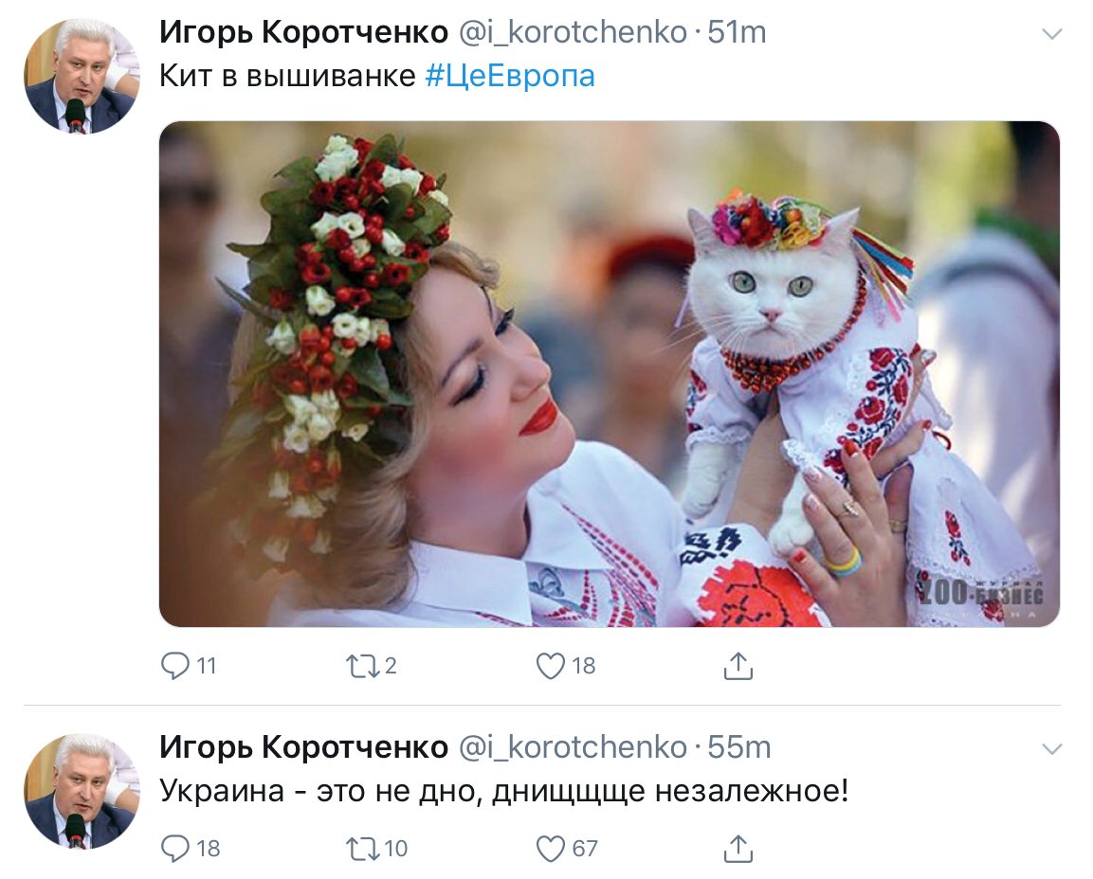The width and height of the screenshot is (1093, 879).
Task: Open the 55m timestamp of second tweet
Action: click(x=738, y=747)
